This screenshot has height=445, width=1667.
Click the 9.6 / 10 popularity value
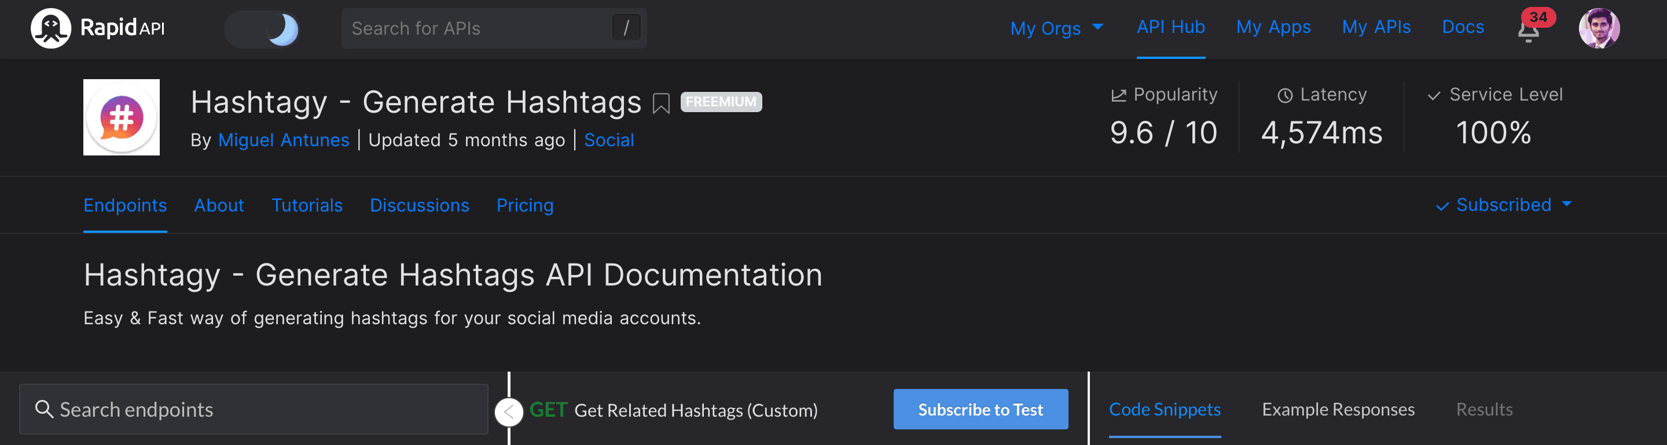pos(1163,133)
